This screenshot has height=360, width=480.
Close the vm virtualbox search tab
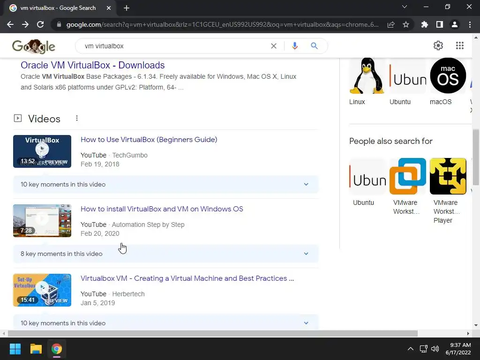coord(109,8)
